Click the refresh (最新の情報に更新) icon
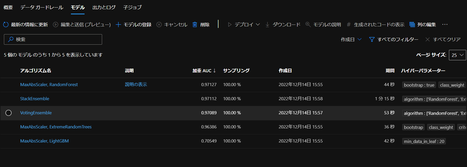 (x=6, y=25)
